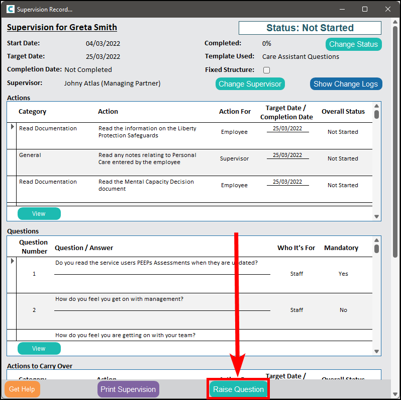Click View button under Actions table
Viewport: 401px width, 400px height.
tap(39, 214)
